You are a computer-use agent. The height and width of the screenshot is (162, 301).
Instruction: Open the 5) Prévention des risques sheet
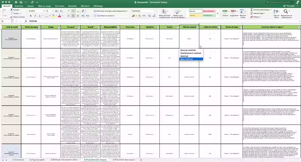tap(124, 160)
